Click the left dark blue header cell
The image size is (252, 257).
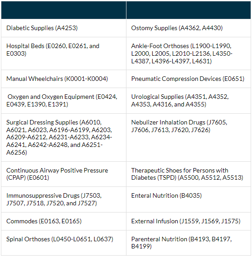tap(64, 10)
